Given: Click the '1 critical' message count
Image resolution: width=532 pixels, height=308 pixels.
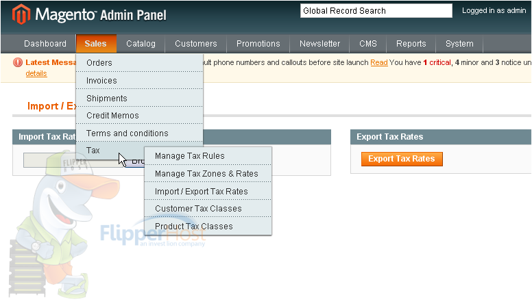Looking at the screenshot, I should coord(437,62).
